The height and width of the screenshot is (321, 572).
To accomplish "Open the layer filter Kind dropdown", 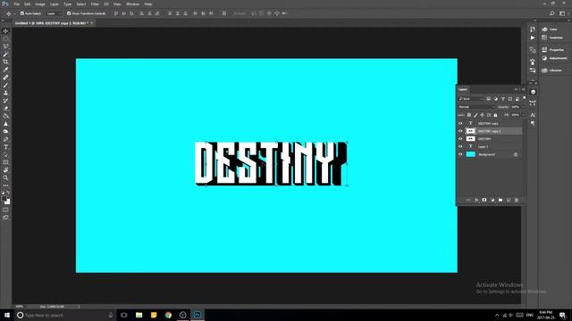I will [471, 99].
